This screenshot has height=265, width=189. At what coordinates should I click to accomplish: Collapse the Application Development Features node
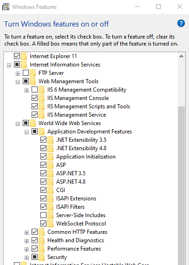click(x=26, y=132)
